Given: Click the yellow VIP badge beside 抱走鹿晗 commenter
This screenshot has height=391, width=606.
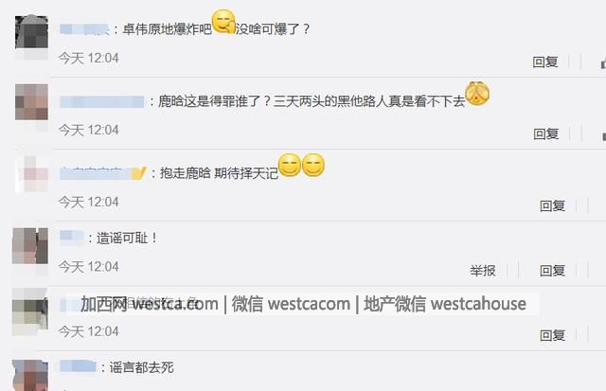Looking at the screenshot, I should (x=139, y=173).
